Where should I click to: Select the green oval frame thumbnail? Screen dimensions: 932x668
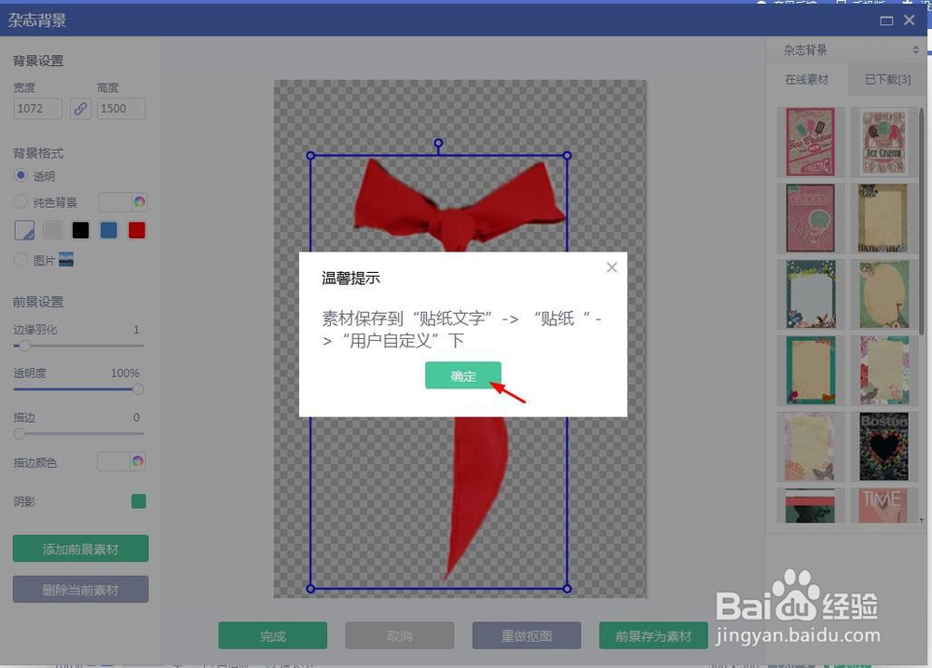tap(884, 294)
